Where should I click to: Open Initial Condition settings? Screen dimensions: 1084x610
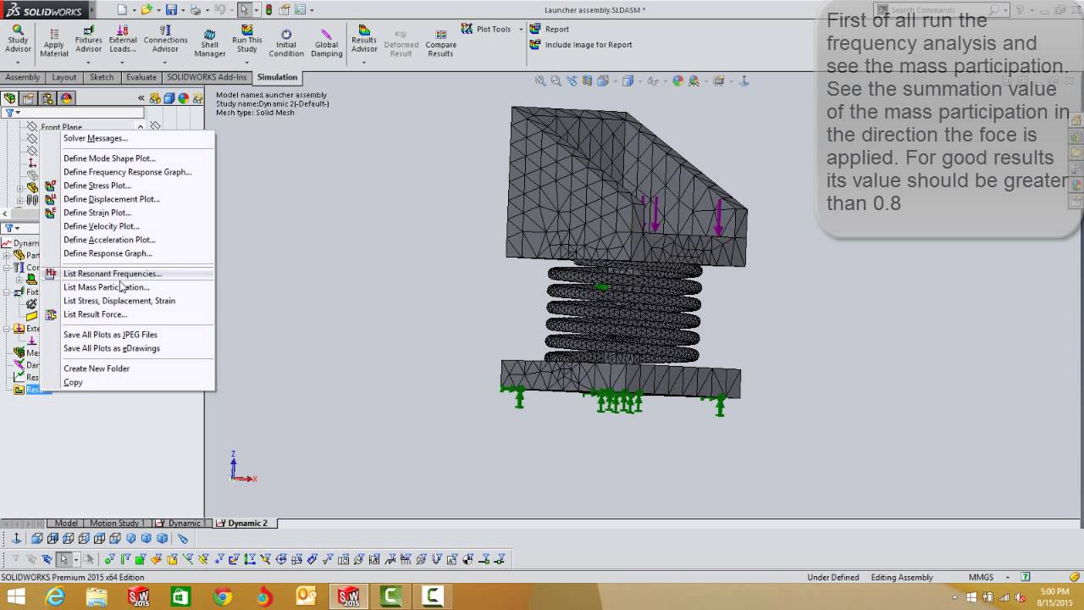tap(286, 44)
